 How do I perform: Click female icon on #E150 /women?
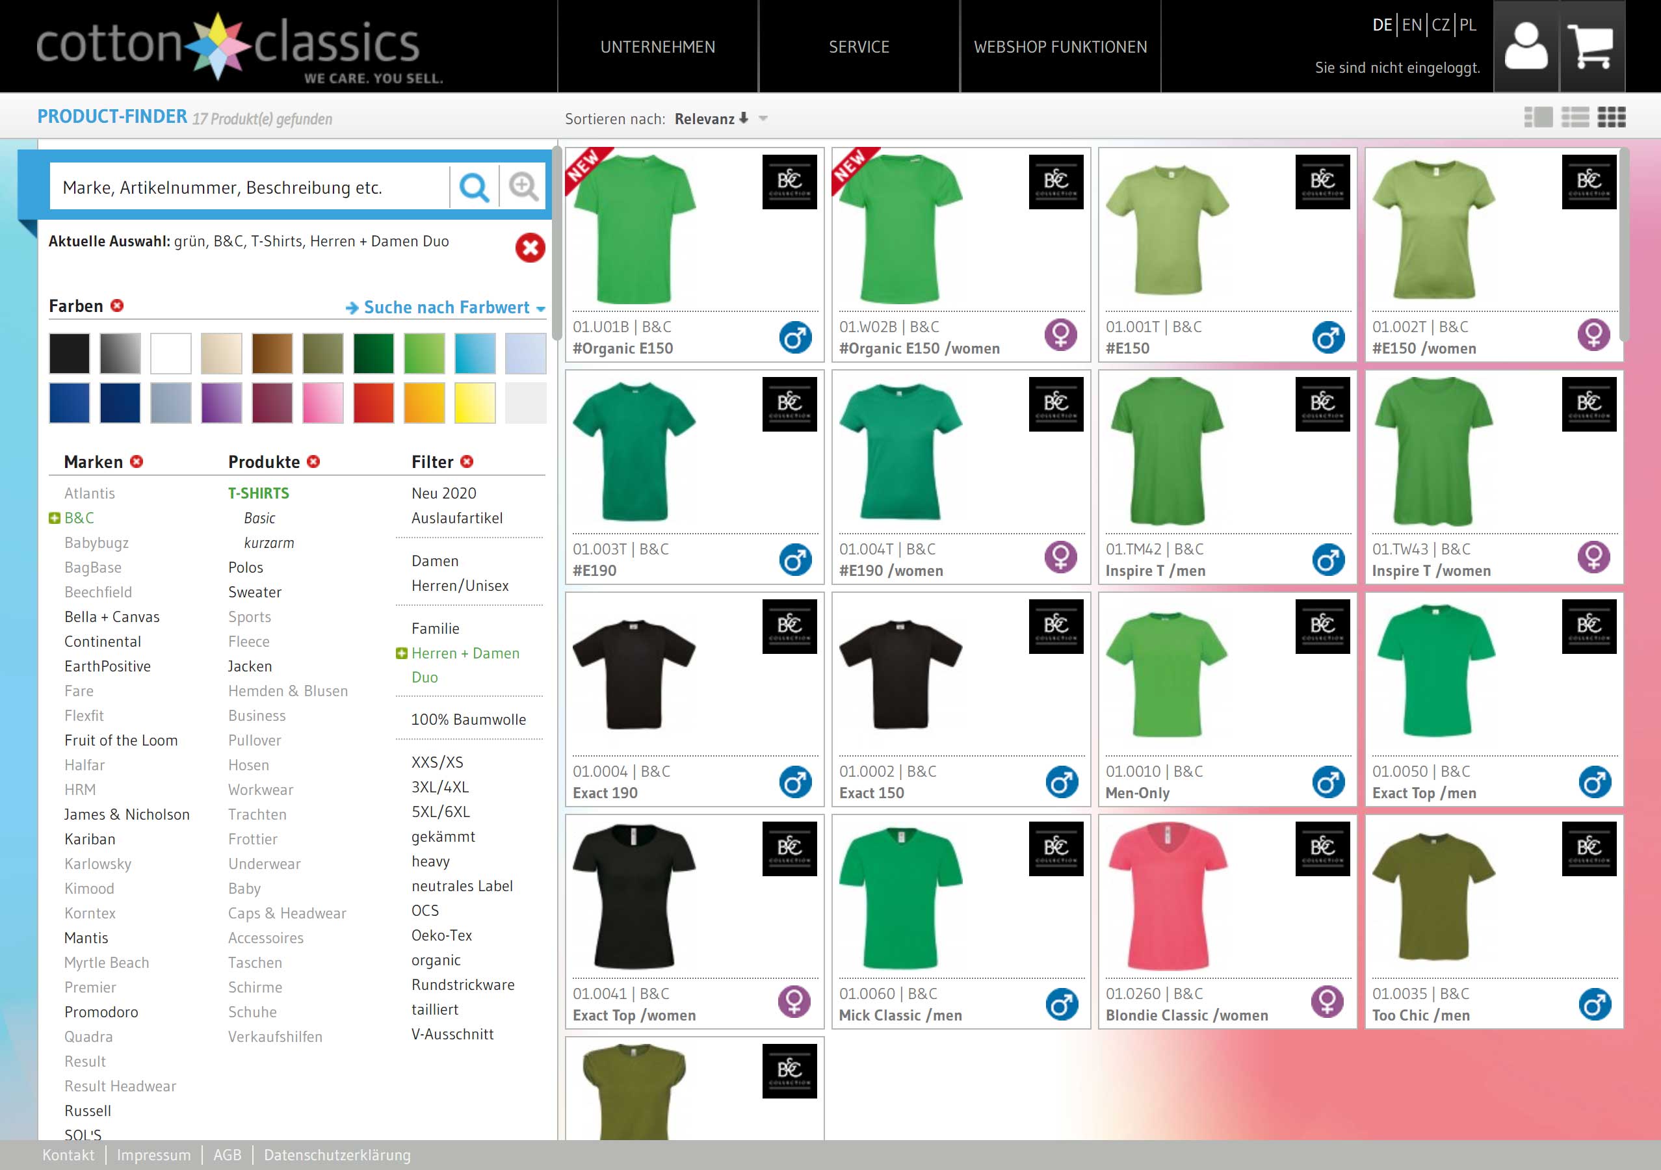pos(1594,335)
